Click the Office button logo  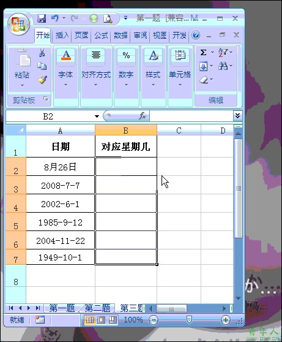tap(18, 24)
